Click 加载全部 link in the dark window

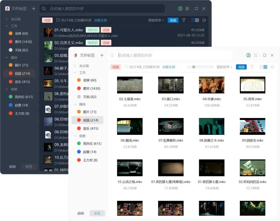(100, 20)
